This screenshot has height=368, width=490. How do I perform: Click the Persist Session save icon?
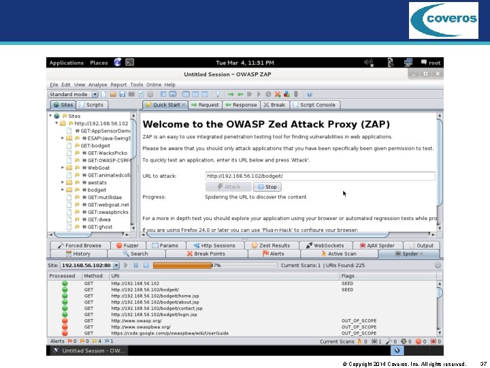tap(122, 94)
